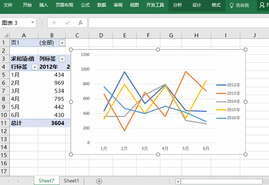
Task: Select the column E header
Action: click(x=125, y=35)
